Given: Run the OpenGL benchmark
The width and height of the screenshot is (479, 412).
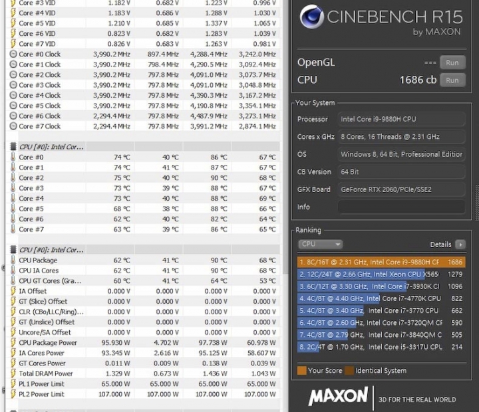Looking at the screenshot, I should click(452, 62).
